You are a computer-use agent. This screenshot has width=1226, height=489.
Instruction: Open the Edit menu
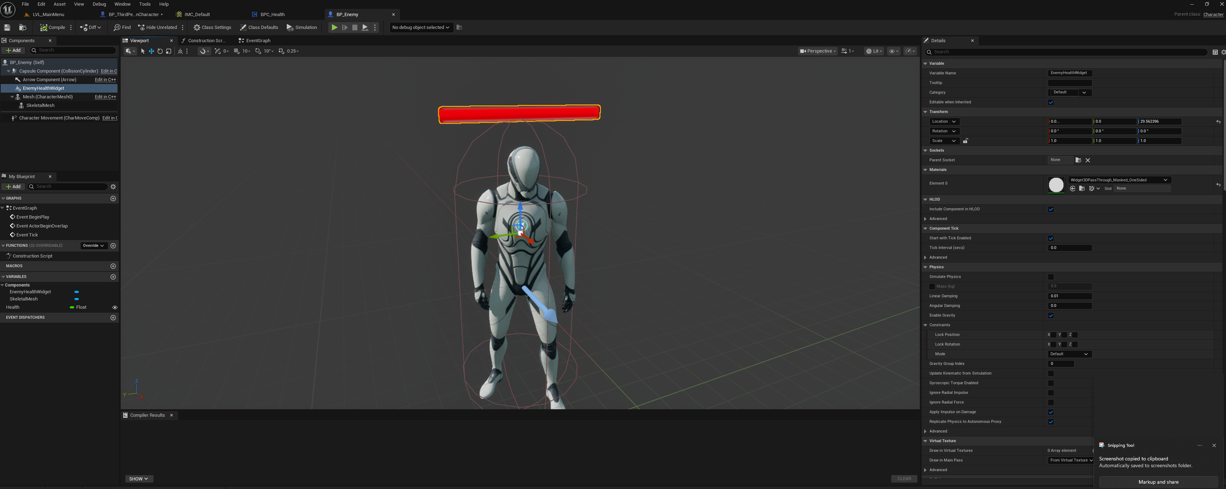click(x=41, y=4)
